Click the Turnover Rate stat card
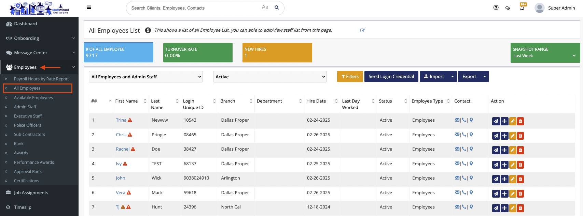 198,53
